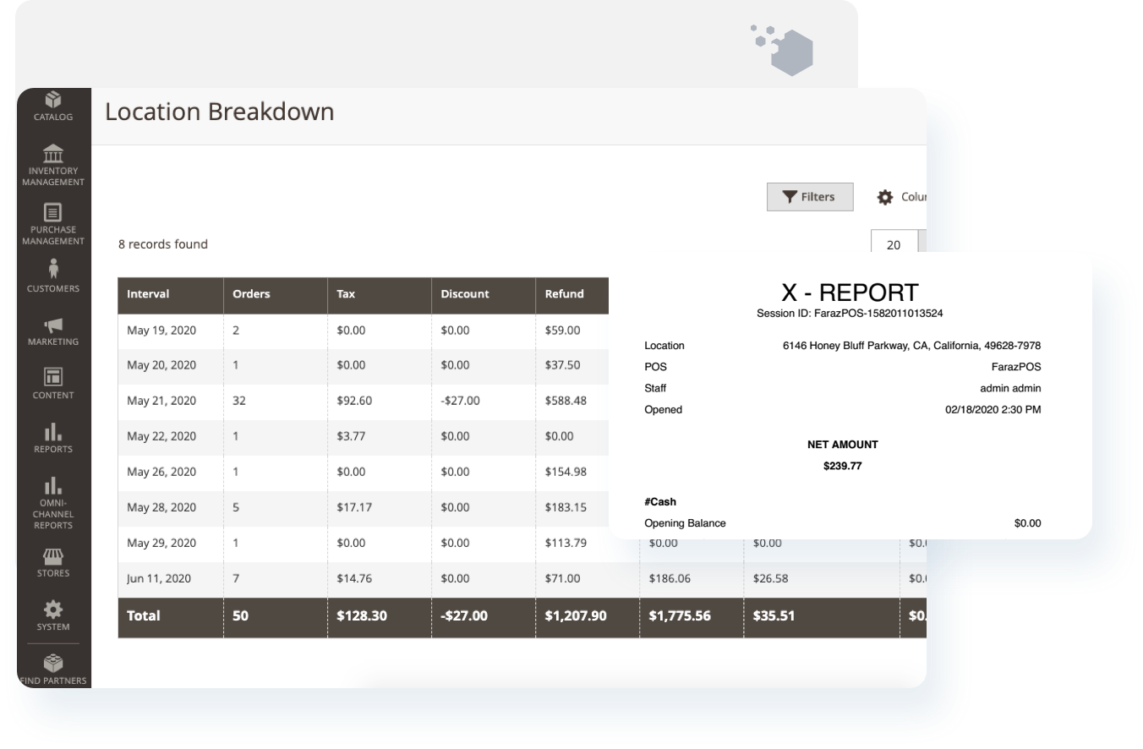Click the $186.06 value in Jun 11 row
The image size is (1143, 749).
670,579
